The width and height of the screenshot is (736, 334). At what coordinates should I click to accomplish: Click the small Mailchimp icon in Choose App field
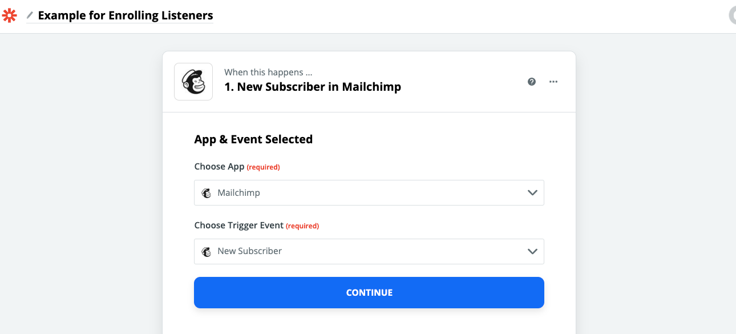click(x=207, y=193)
